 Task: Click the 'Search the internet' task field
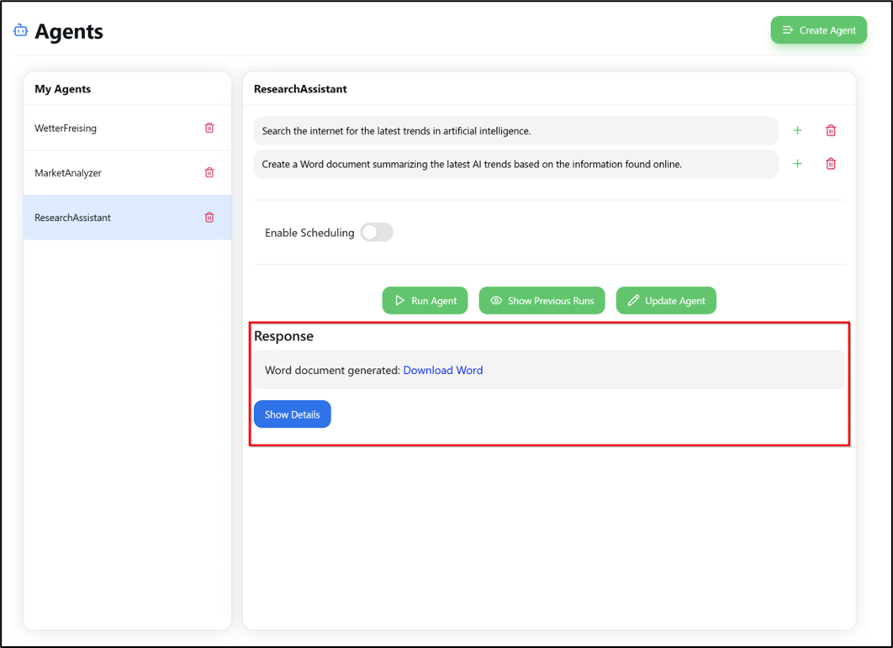click(515, 131)
